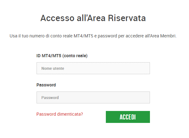Choose the Password dimenticata? recovery option
The height and width of the screenshot is (138, 189).
coord(60,114)
